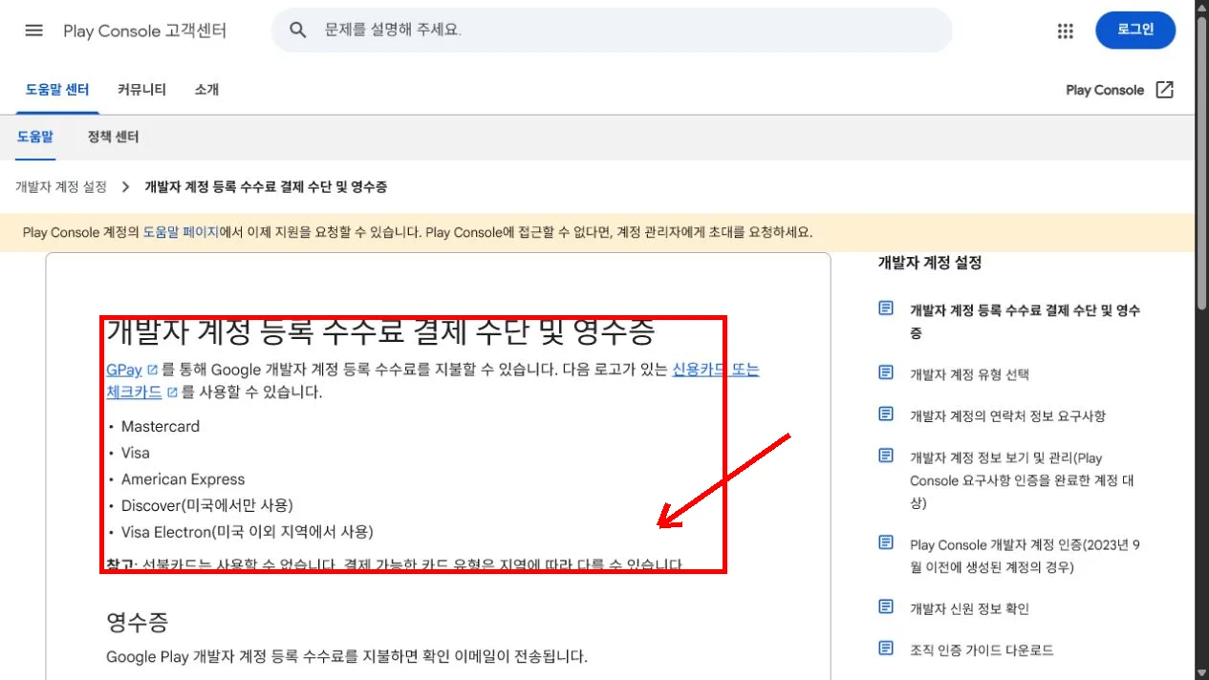
Task: Open the GPay link
Action: pos(124,370)
